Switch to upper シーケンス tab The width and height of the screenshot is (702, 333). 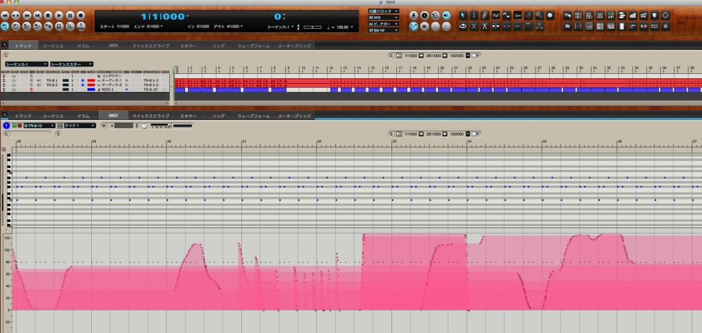[x=53, y=46]
